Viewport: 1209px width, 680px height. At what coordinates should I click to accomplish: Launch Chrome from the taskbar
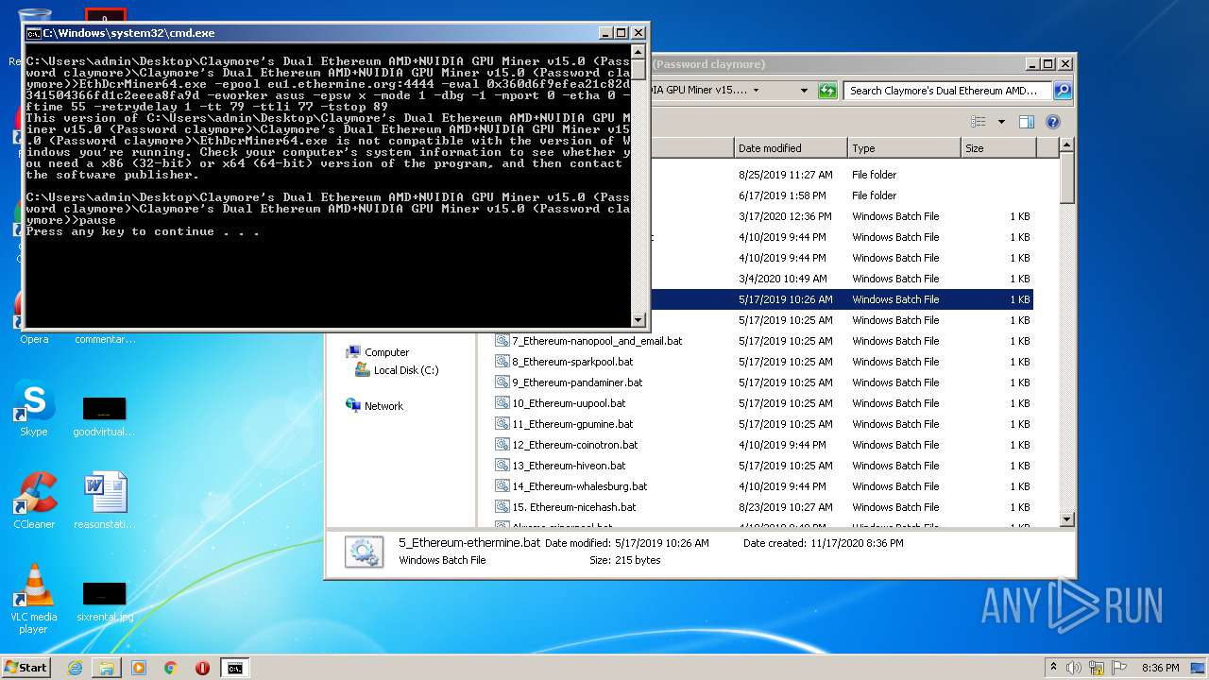point(171,668)
